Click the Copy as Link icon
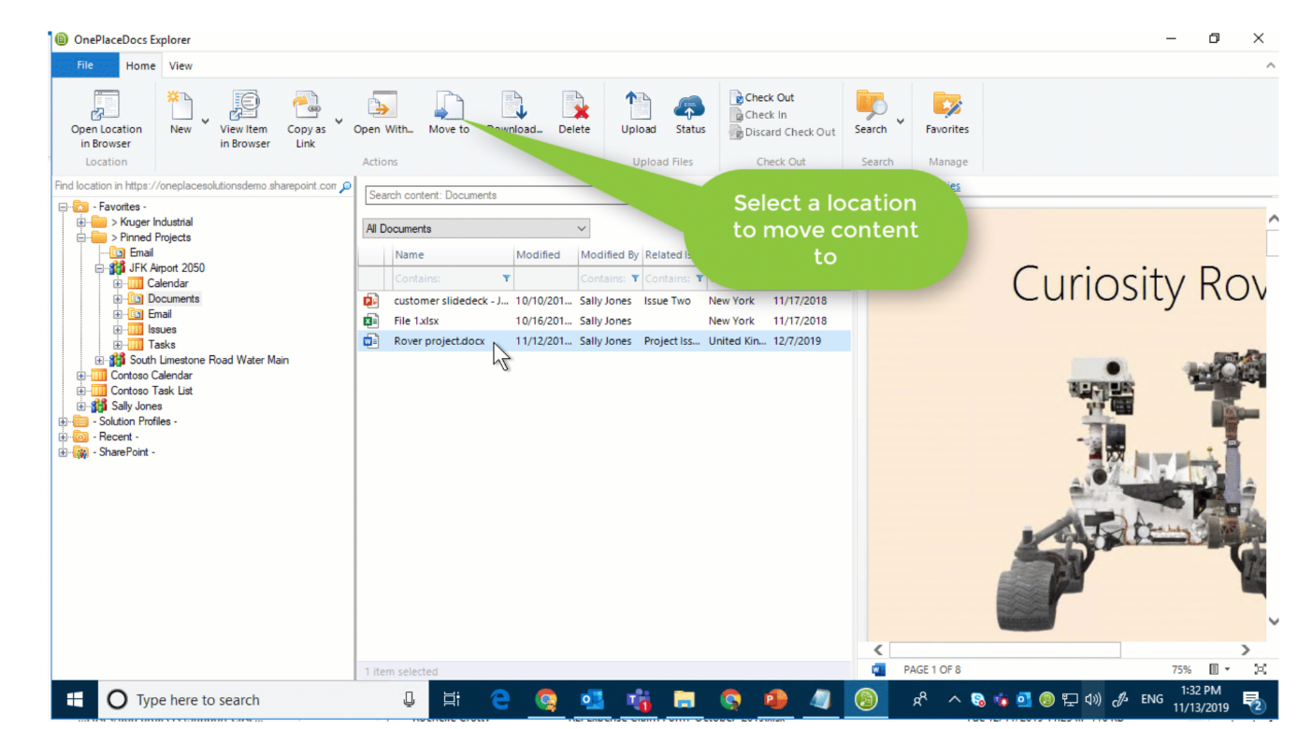The width and height of the screenshot is (1298, 729). pos(306,106)
